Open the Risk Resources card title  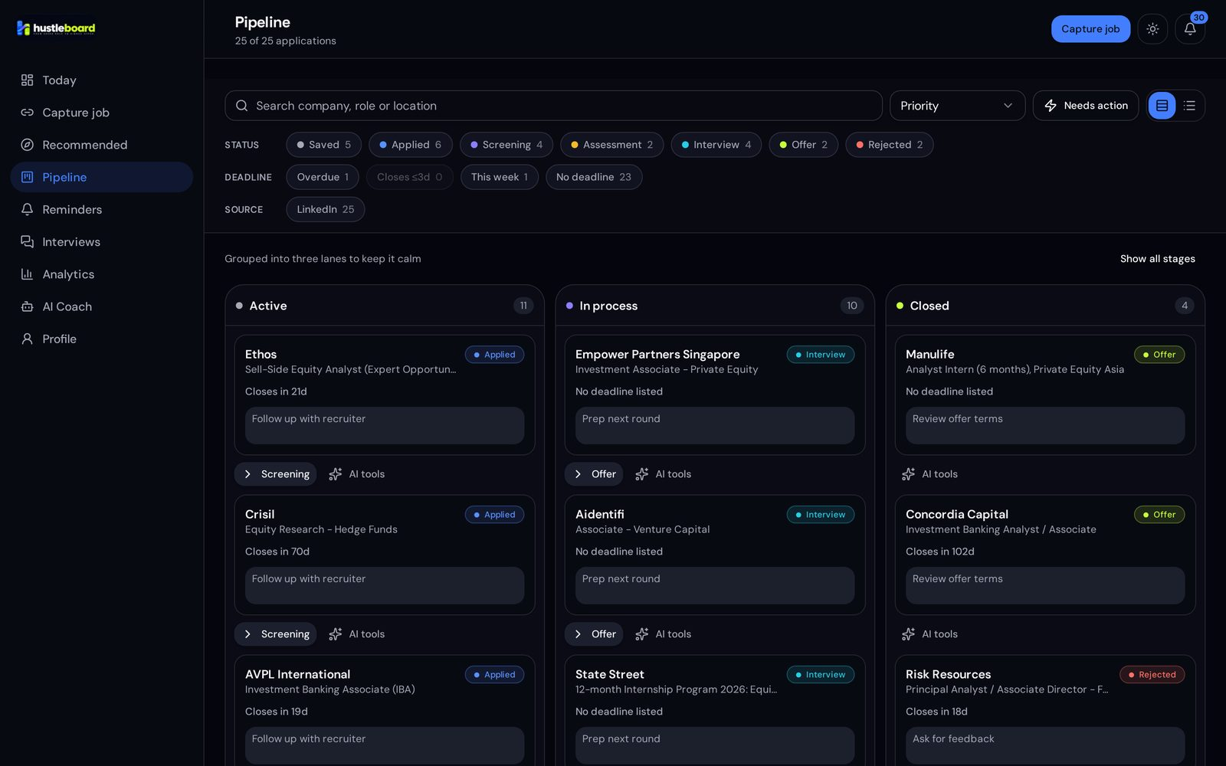pyautogui.click(x=949, y=675)
